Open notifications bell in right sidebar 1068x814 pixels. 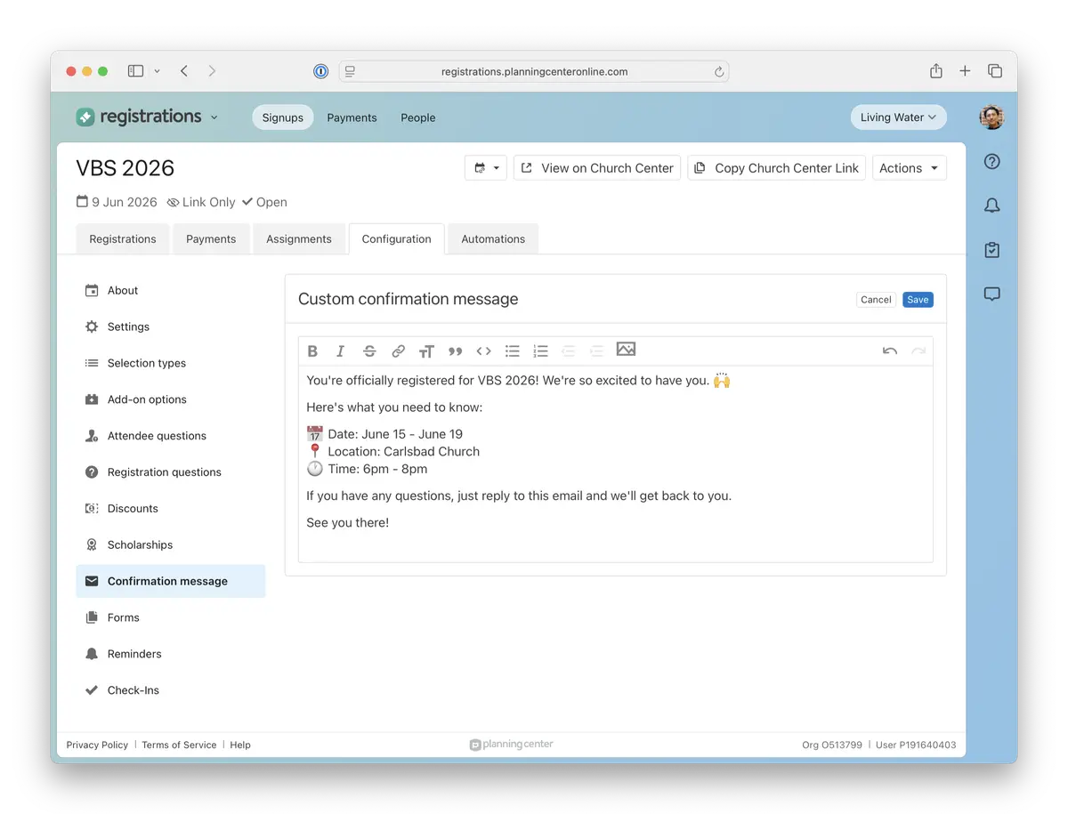pos(992,206)
